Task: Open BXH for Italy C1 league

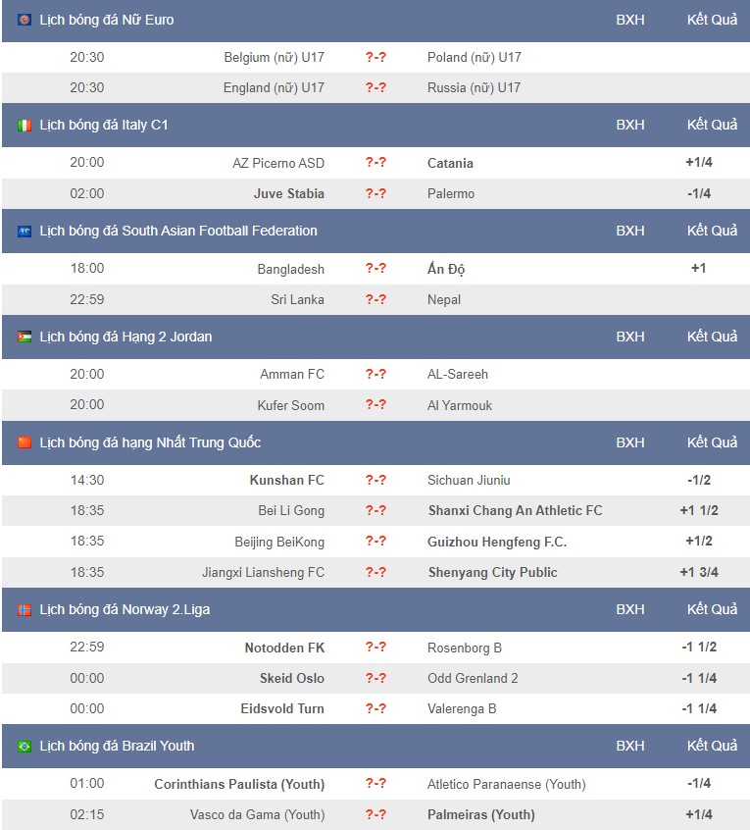Action: (x=630, y=125)
